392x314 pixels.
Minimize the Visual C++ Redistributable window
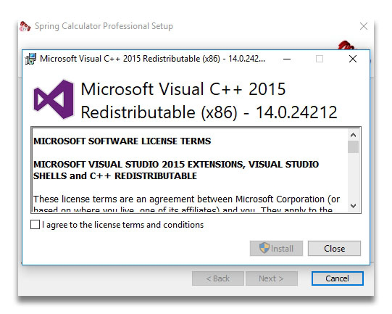(x=287, y=59)
